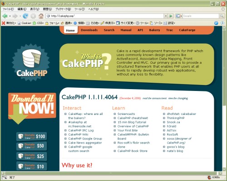Open the 設定 (Options) toolbar menu
Screen dimensions: 227x181
[169, 23]
